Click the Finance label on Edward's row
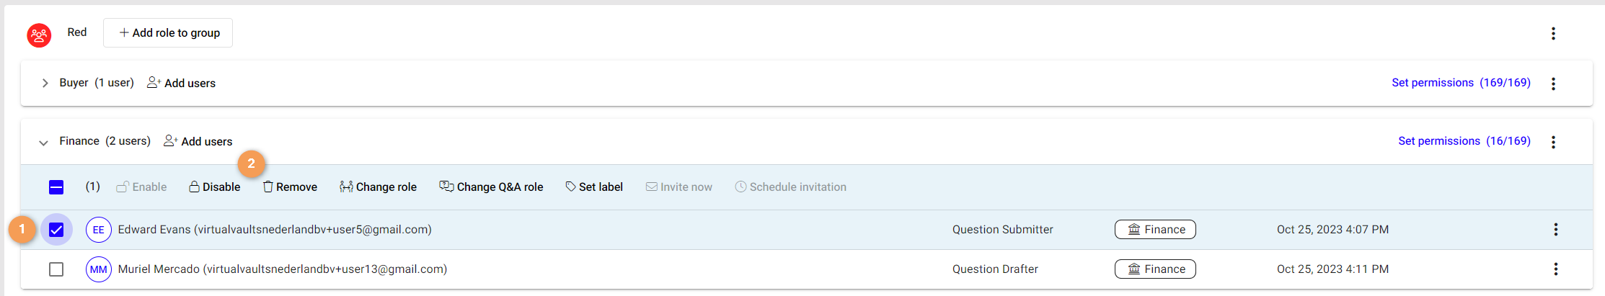The image size is (1605, 296). (x=1155, y=230)
